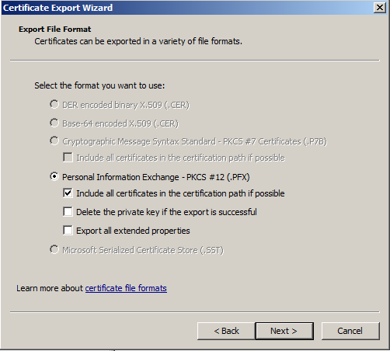Check Export all extended properties box
390x351 pixels.
click(68, 231)
